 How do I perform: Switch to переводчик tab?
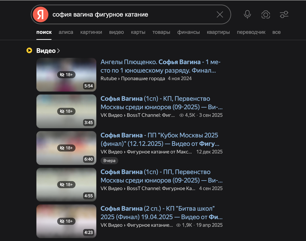click(x=251, y=32)
